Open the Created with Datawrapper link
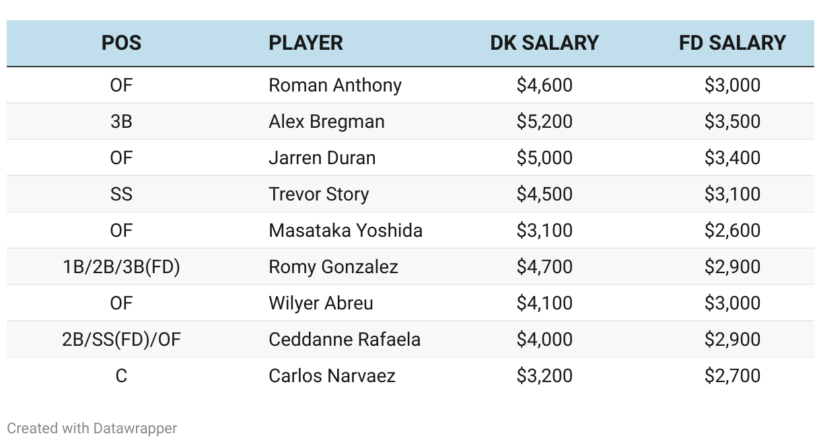Viewport: 821px width, 444px height. point(92,428)
